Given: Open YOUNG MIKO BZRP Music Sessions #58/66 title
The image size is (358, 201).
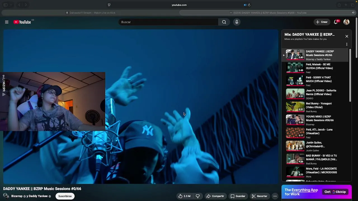Looking at the screenshot, I should tap(320, 118).
